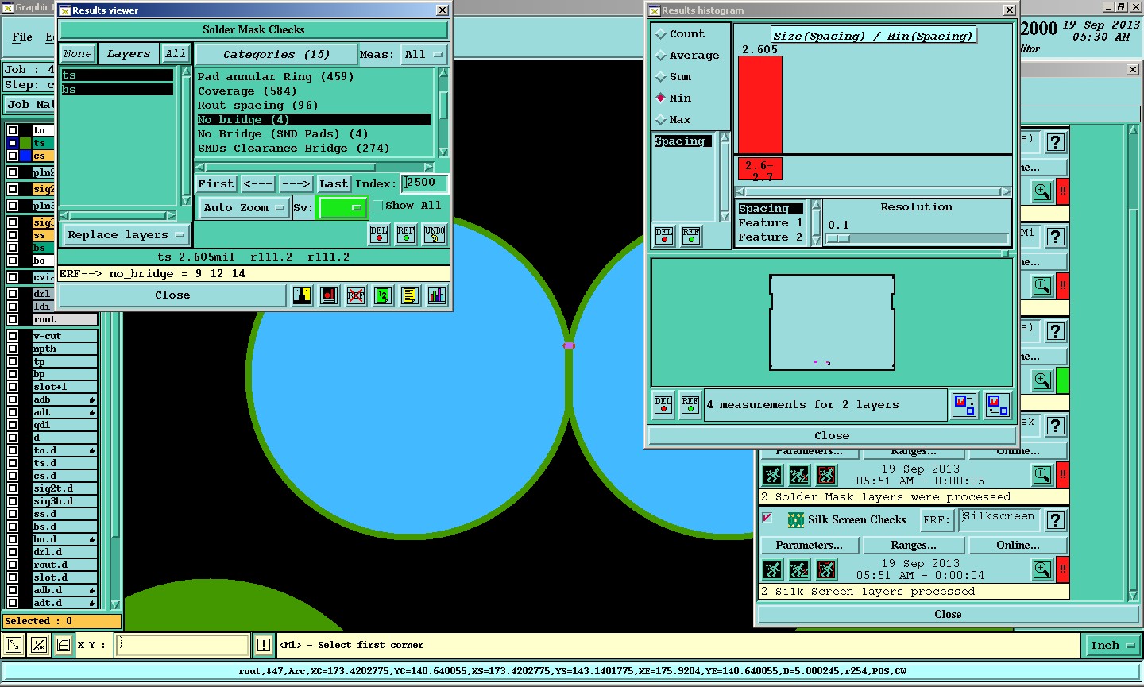
Task: Click the Categories (15) button
Action: (276, 55)
